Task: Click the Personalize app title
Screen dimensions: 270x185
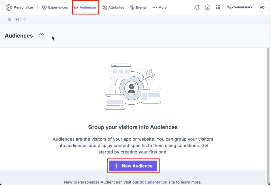Action: (23, 8)
